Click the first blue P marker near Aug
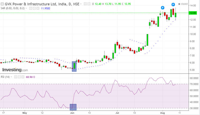Viewport: 200px width, 115px height. (163, 8)
